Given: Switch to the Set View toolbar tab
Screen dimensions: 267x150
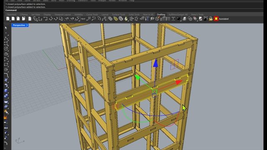Looking at the screenshot, I should pos(35,15).
